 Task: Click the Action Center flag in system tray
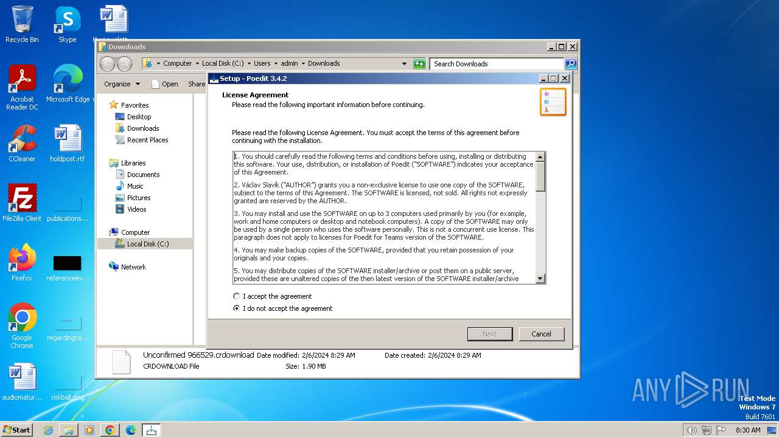[721, 430]
